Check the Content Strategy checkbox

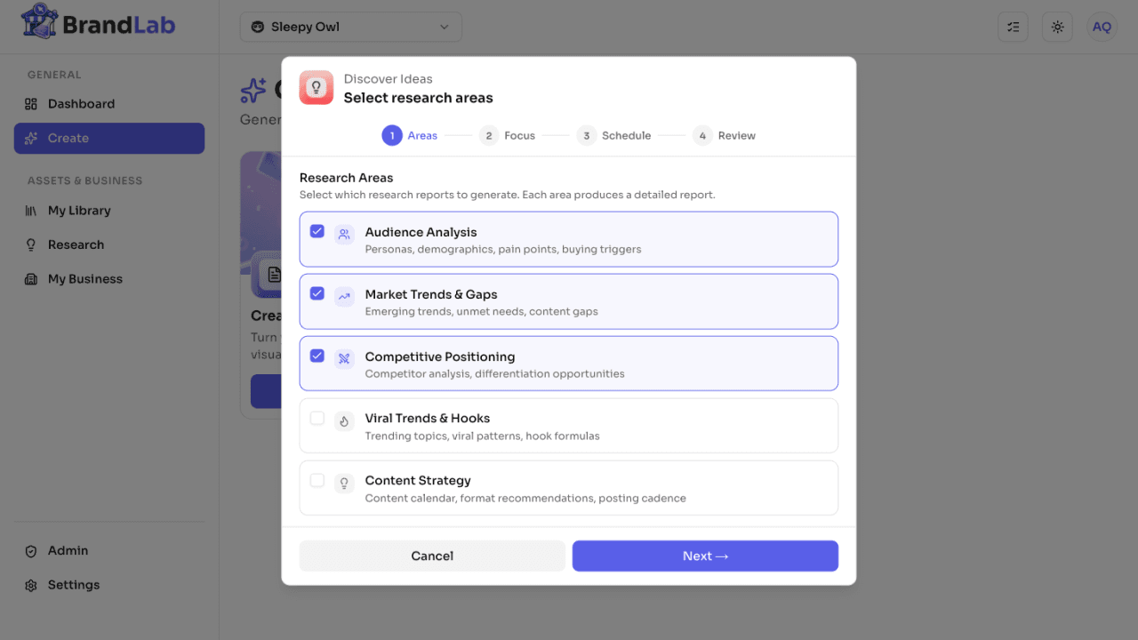[x=317, y=480]
